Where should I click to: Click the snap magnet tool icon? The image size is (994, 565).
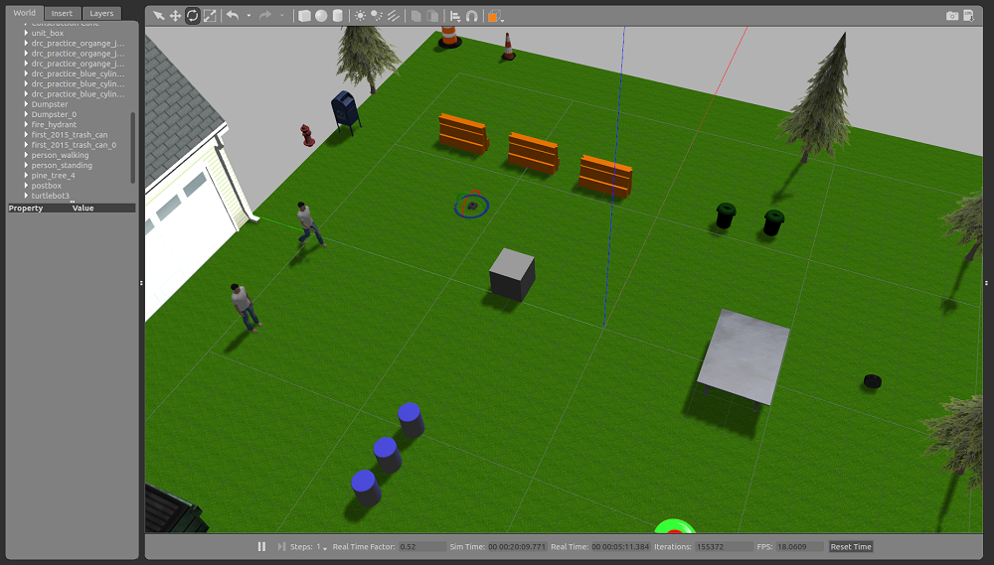(x=471, y=16)
